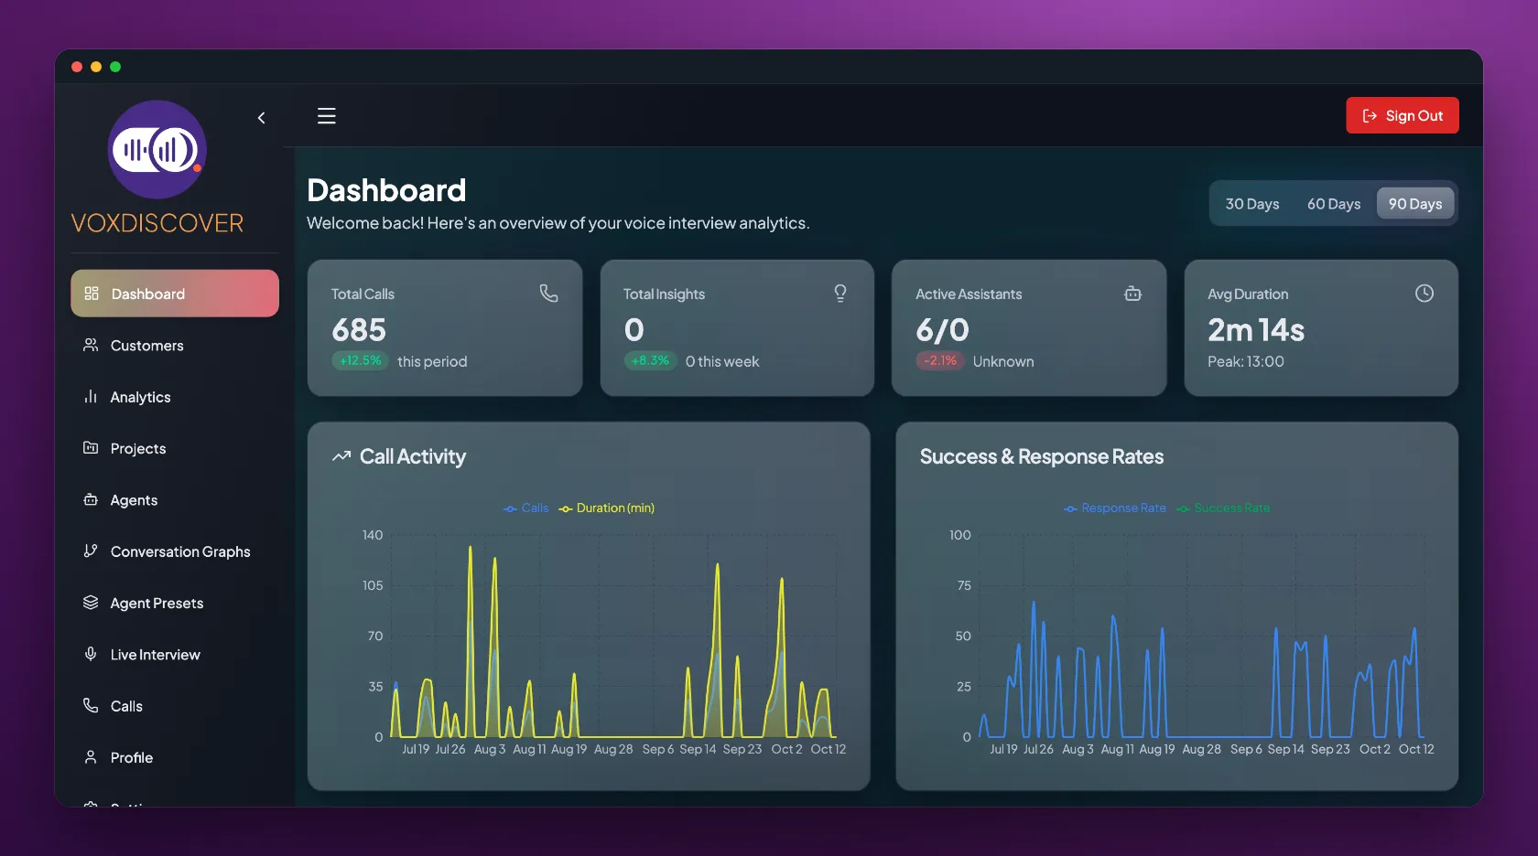
Task: Click the phone icon on Total Calls card
Action: (x=548, y=293)
